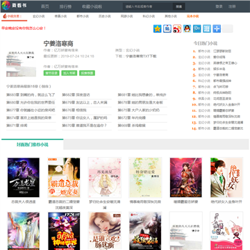Open chapter 第682章 link

(76, 95)
